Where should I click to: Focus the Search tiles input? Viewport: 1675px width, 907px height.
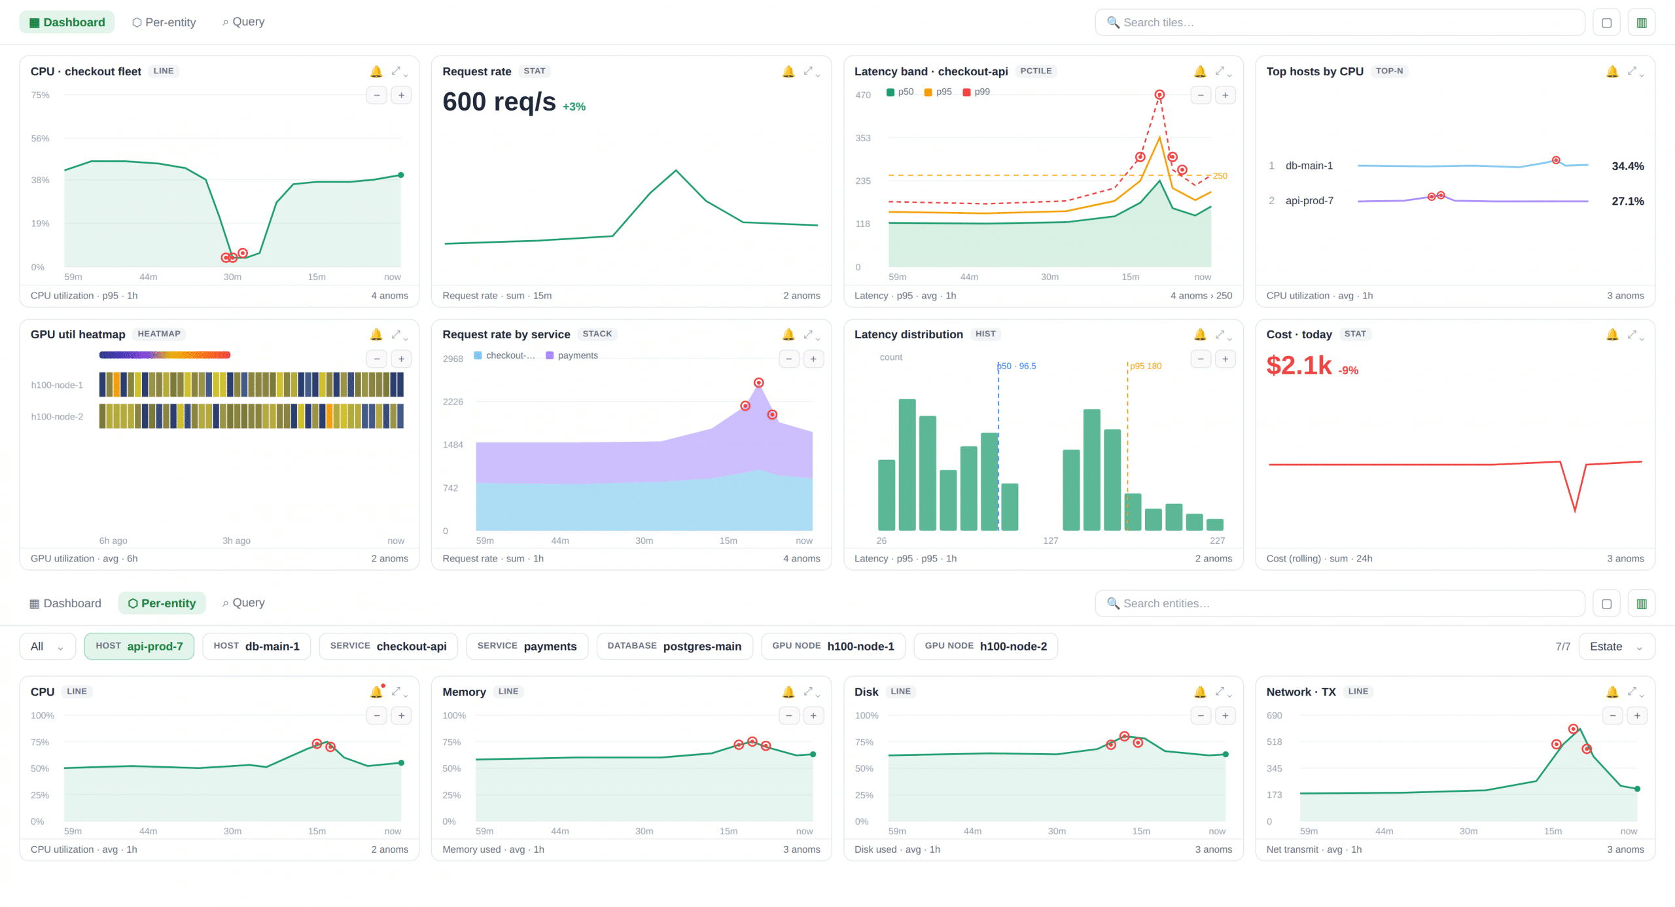click(1340, 22)
